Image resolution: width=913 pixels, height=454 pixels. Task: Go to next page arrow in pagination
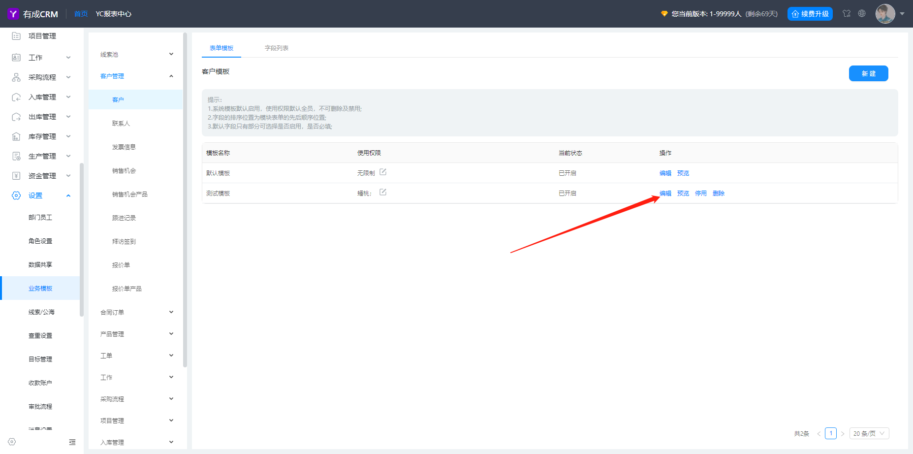point(843,434)
